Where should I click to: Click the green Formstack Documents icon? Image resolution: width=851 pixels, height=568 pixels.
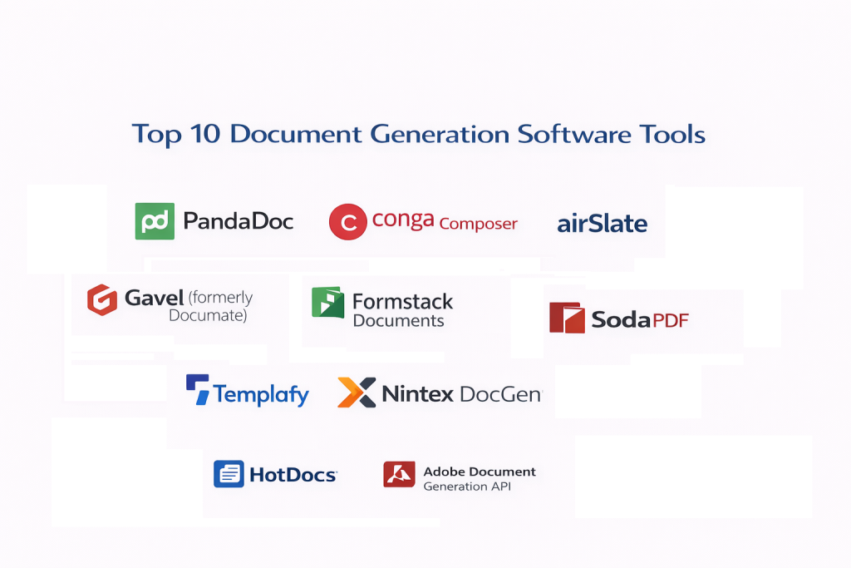point(327,303)
